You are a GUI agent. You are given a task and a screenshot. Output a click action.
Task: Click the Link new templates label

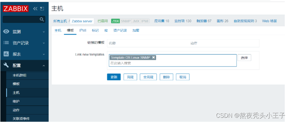[x=90, y=54]
